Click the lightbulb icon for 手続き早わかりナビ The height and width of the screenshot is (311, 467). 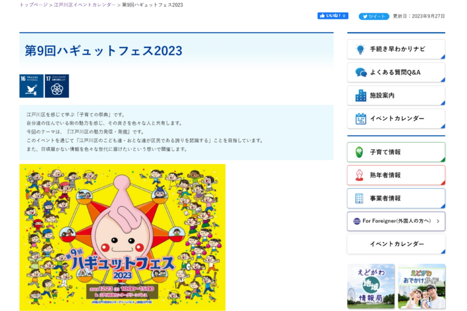coord(361,49)
